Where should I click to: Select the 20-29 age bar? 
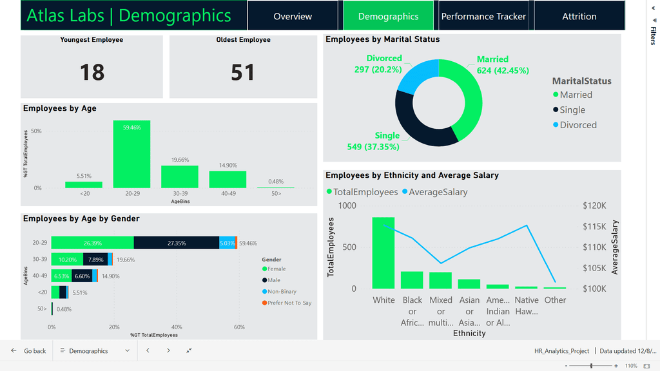point(131,154)
